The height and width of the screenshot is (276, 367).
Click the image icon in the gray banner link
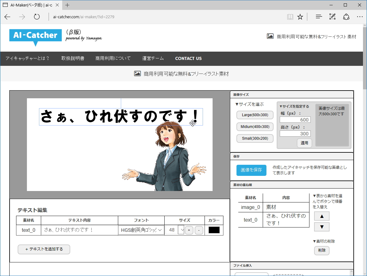137,74
